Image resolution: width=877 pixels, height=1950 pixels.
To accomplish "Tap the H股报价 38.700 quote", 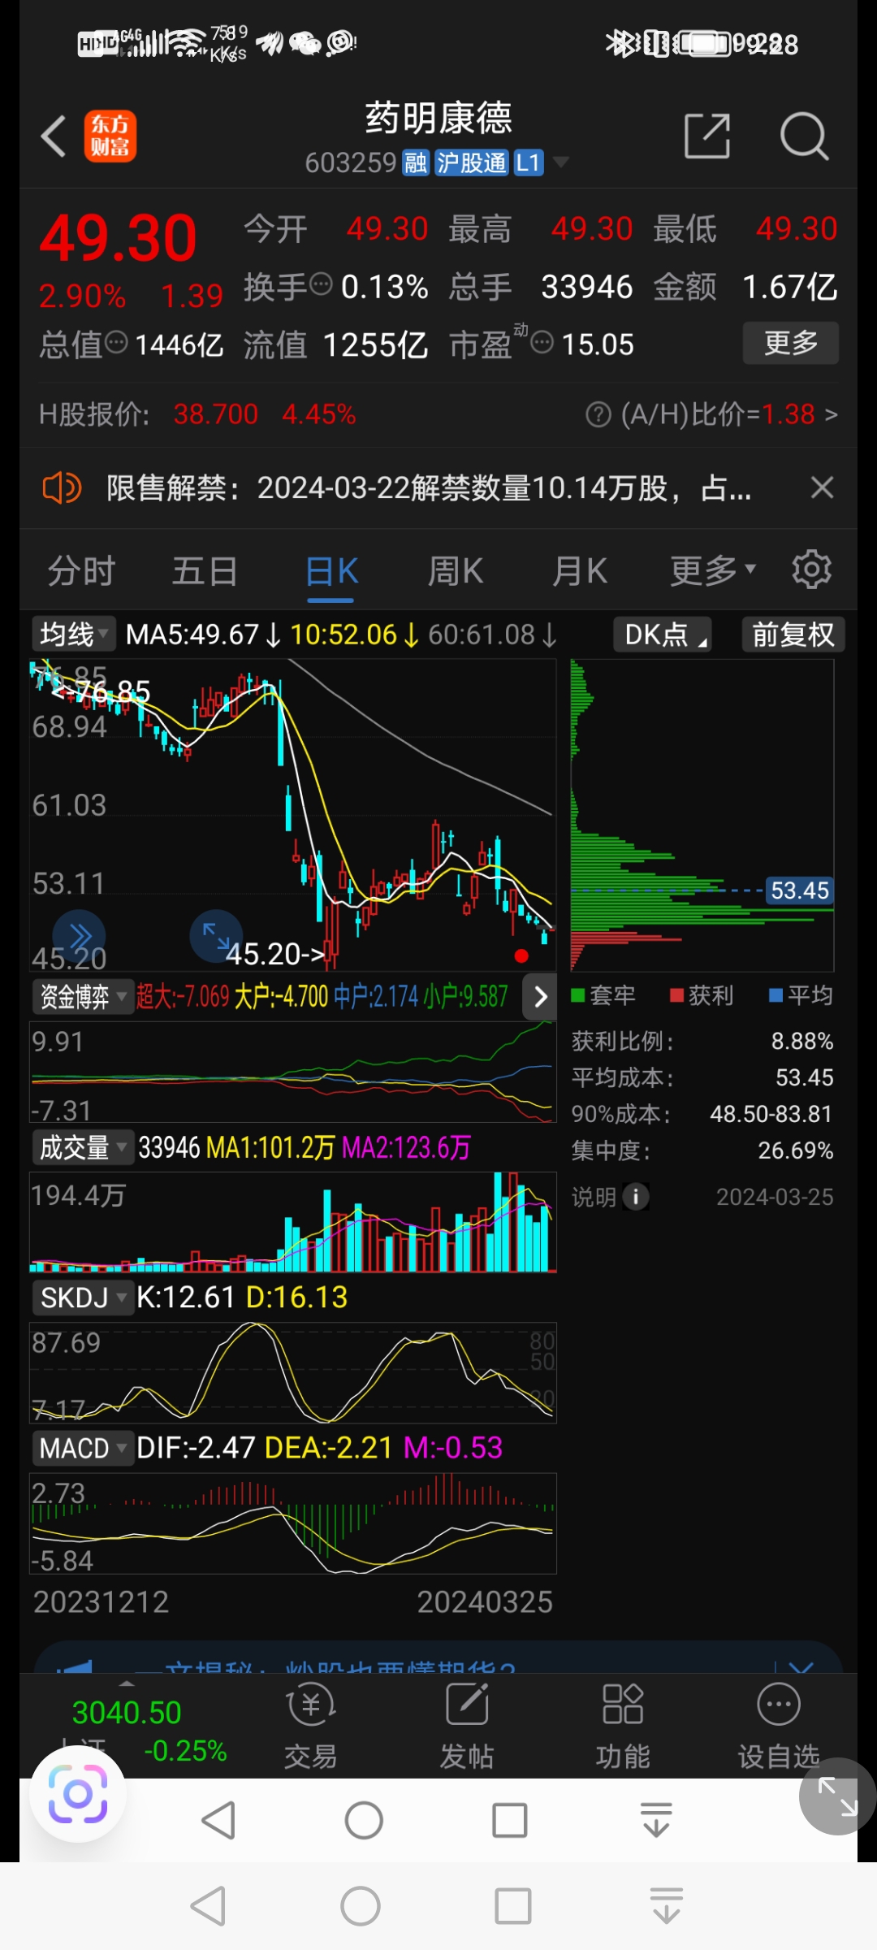I will tap(216, 414).
